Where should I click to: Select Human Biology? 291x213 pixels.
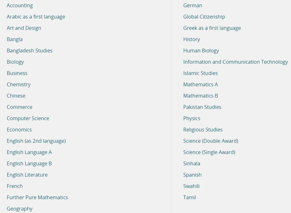click(201, 51)
